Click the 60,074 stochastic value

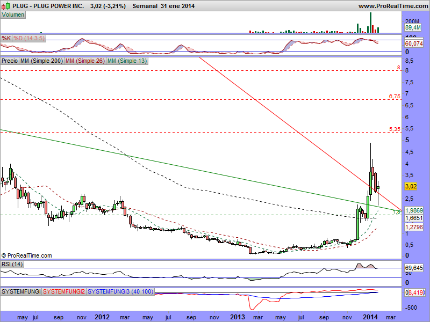[x=414, y=43]
